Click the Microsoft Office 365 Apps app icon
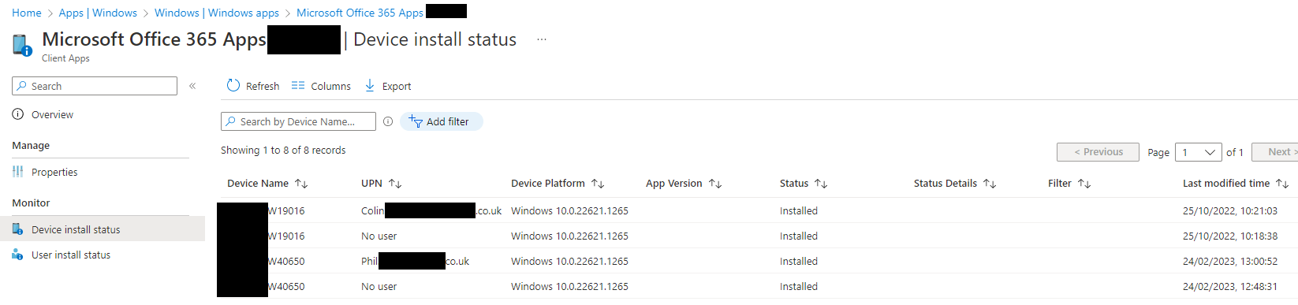This screenshot has width=1298, height=305. [x=22, y=45]
